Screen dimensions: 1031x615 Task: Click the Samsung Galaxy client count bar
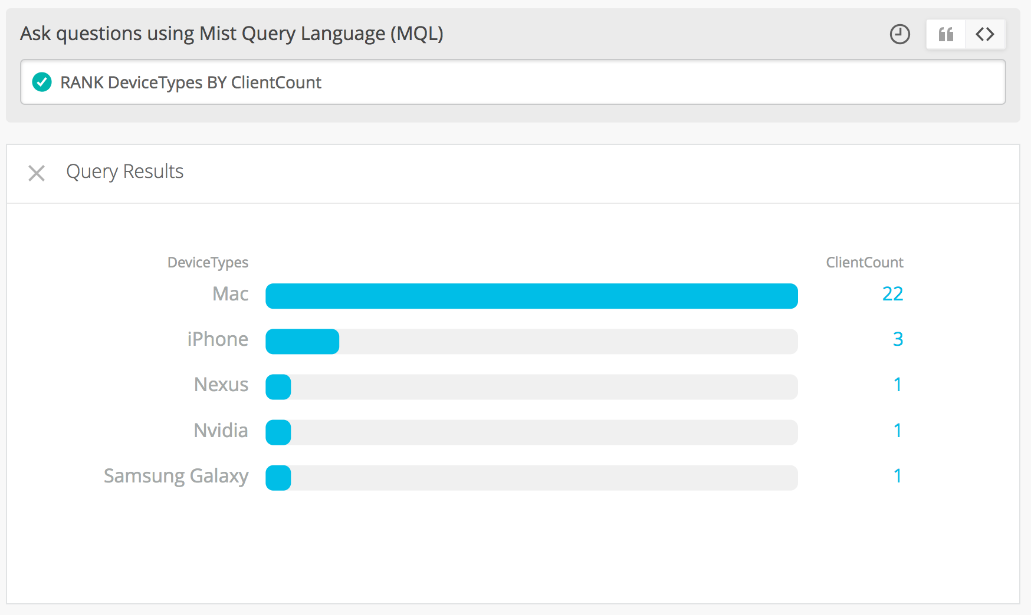click(278, 478)
